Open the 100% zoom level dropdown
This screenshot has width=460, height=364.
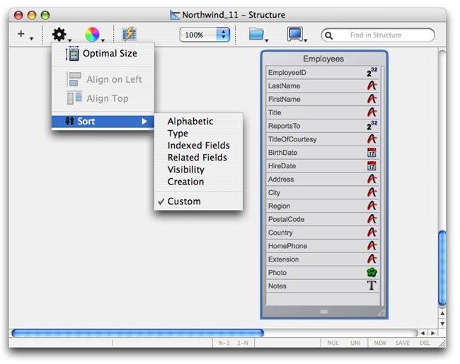pos(205,35)
